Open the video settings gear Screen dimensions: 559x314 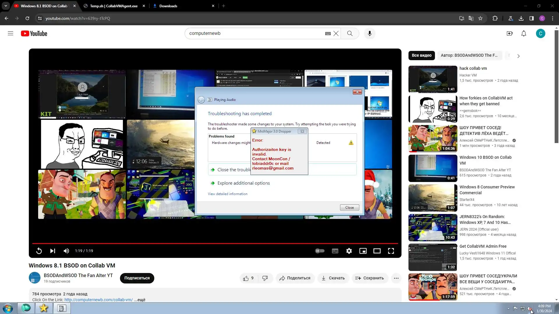click(349, 251)
